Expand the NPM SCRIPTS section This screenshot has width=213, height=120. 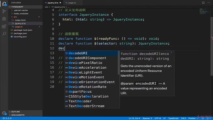pos(18,115)
